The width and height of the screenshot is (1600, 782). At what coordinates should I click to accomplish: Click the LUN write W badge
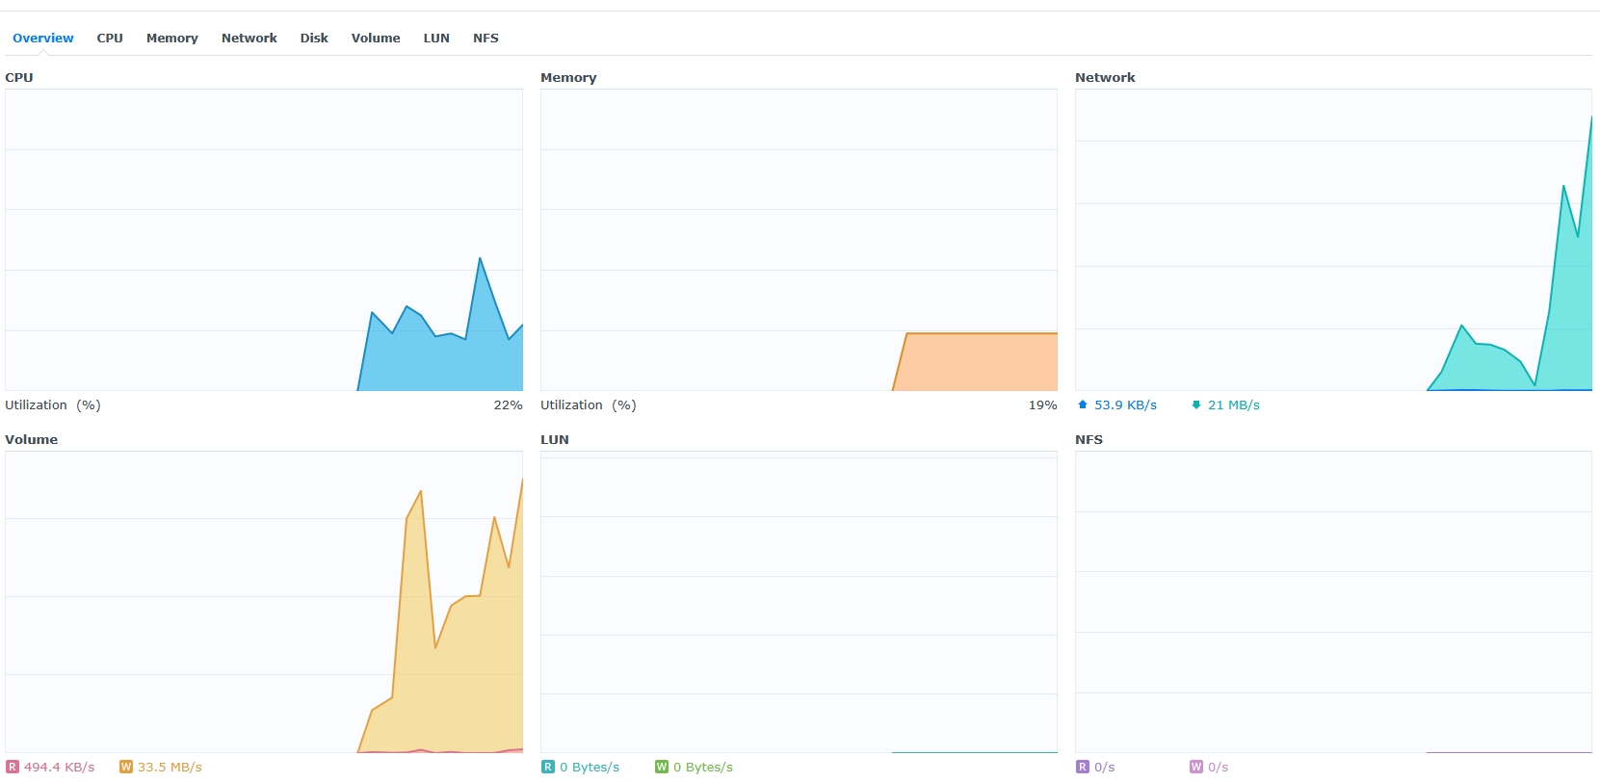pos(662,768)
